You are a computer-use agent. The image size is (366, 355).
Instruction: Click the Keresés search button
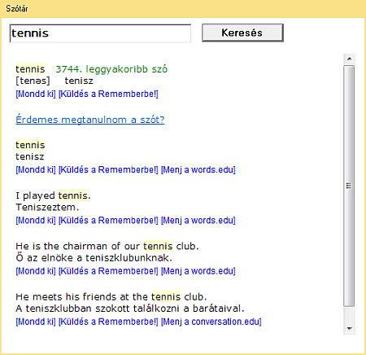pyautogui.click(x=242, y=33)
